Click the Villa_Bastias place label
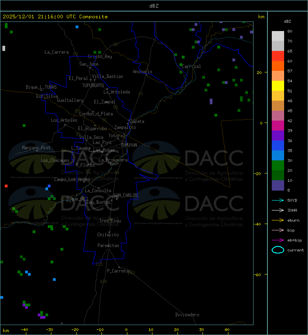 pos(107,76)
